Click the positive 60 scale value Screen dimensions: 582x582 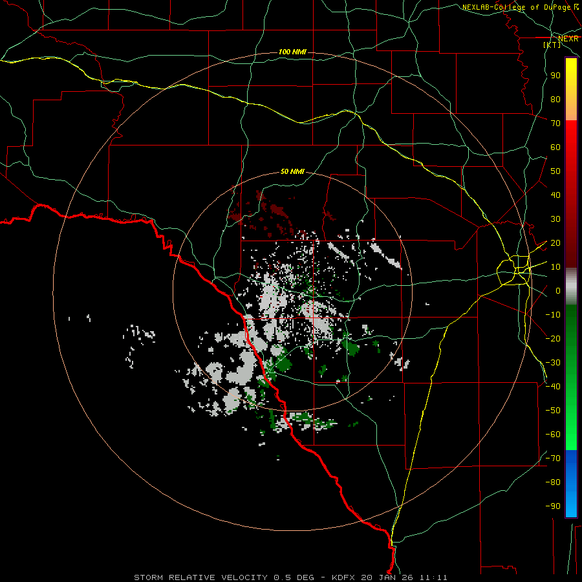pos(555,147)
